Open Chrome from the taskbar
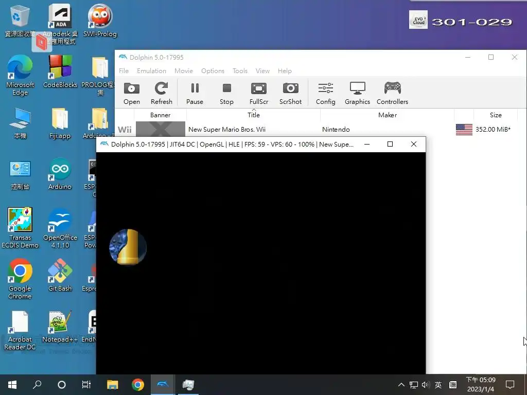527x395 pixels. pyautogui.click(x=138, y=385)
